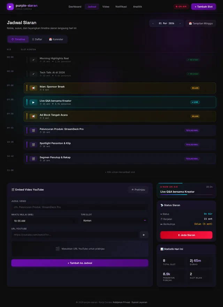Click the purple-siaran play logo icon
223x307 pixels.
click(10, 6)
